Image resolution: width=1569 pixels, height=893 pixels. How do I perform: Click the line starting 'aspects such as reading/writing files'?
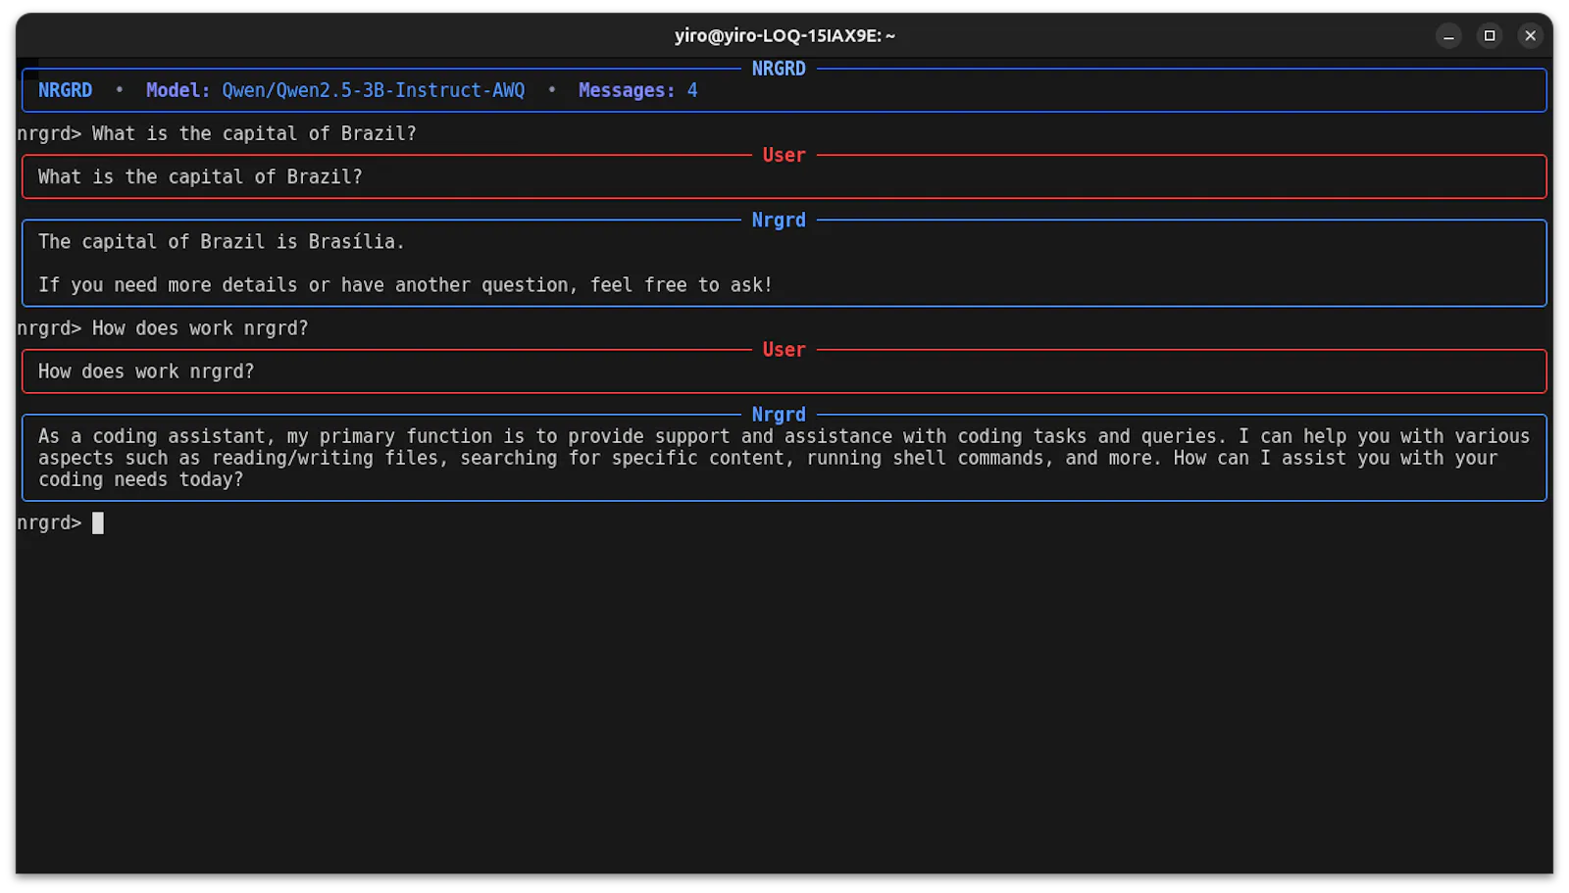[768, 458]
